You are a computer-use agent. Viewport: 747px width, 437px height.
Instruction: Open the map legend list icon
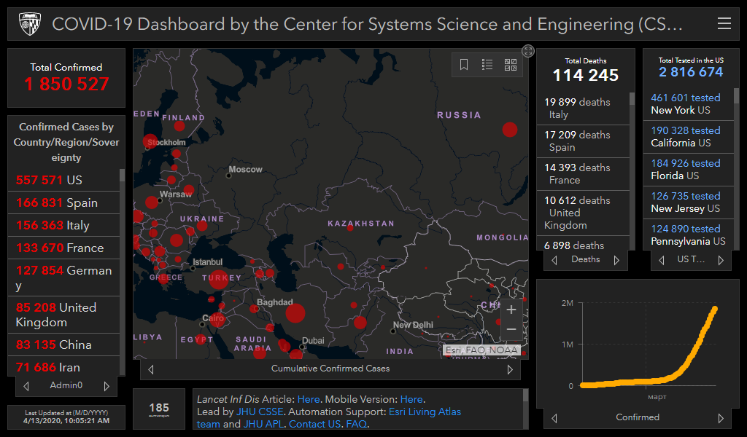[487, 65]
